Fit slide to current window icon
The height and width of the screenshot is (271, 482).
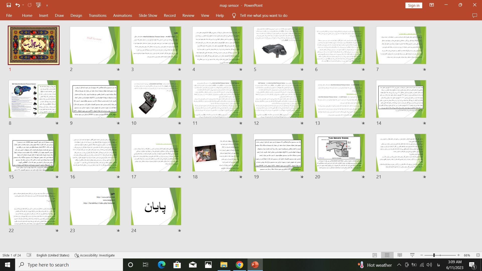click(478, 255)
